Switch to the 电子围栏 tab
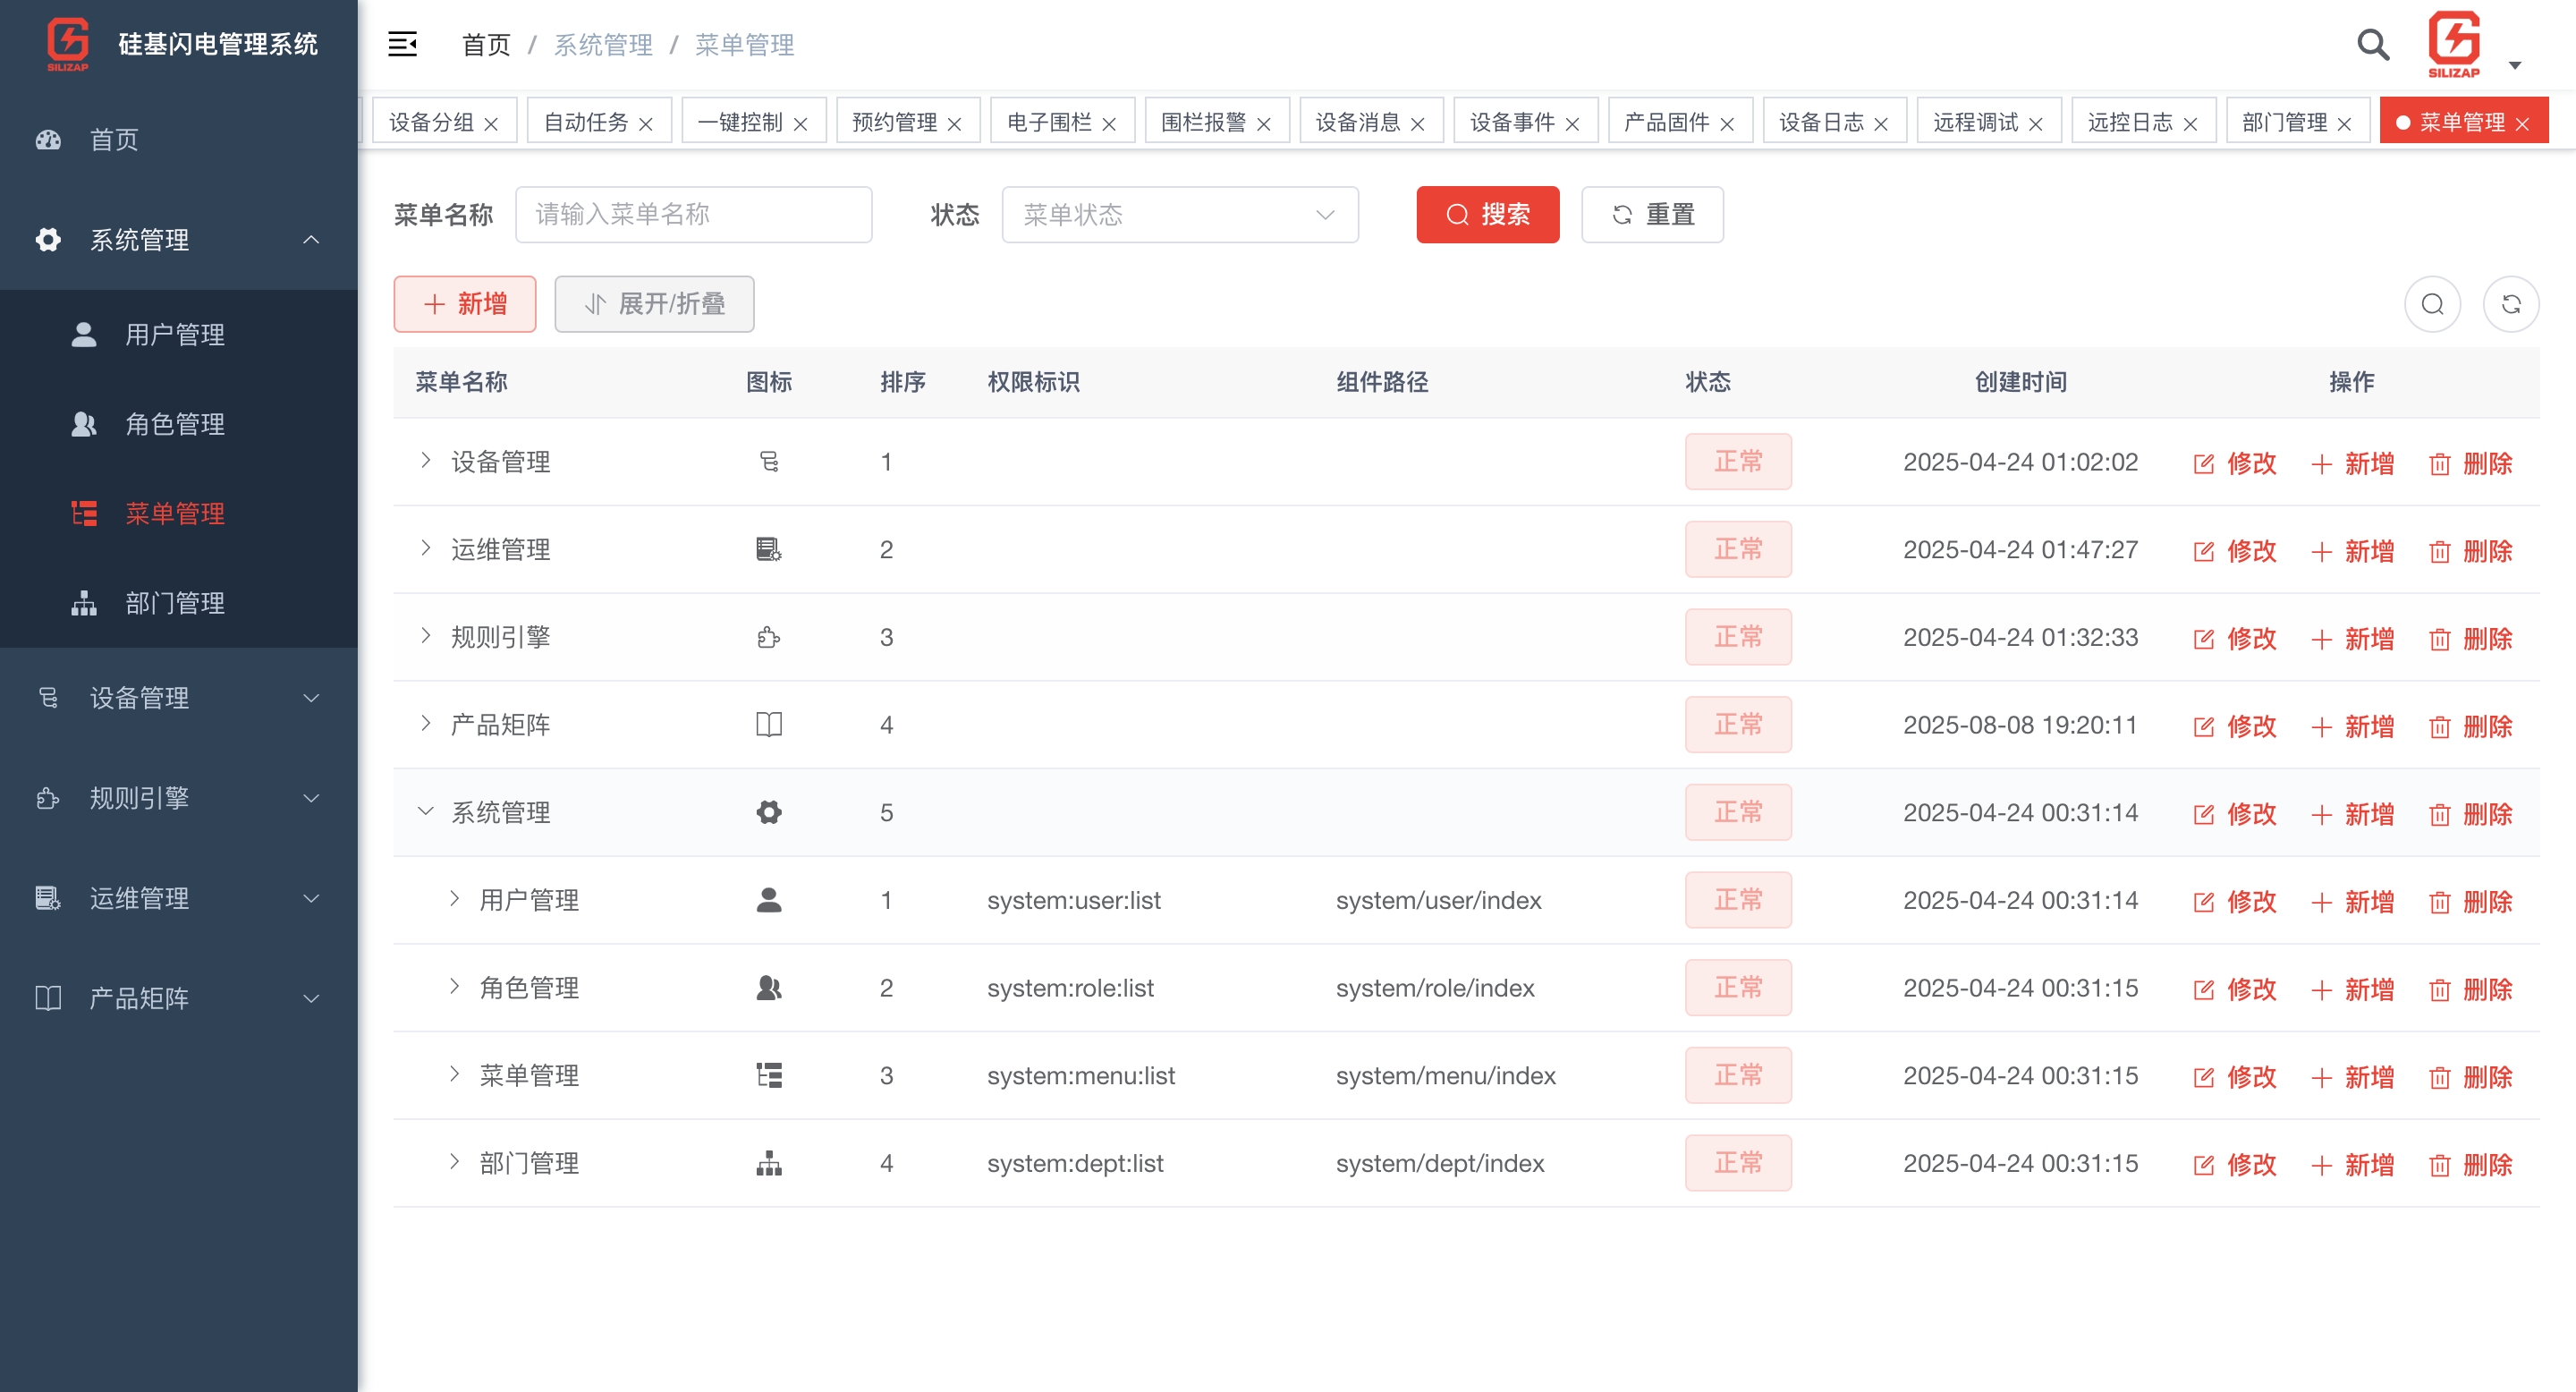The image size is (2576, 1392). [1049, 122]
